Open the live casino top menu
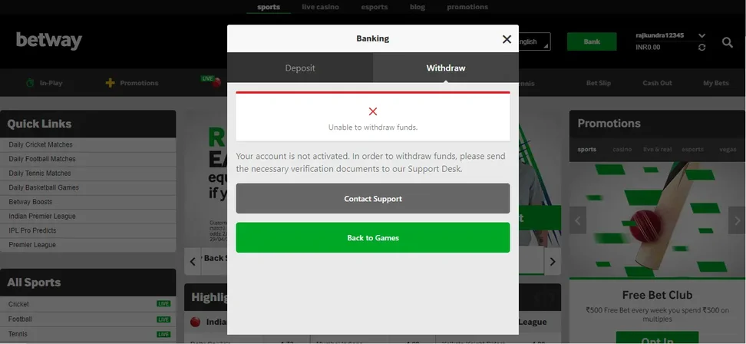The height and width of the screenshot is (344, 746). click(320, 7)
